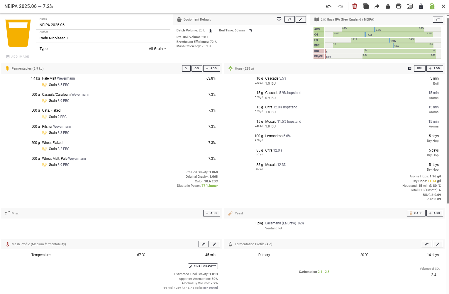449x294 pixels.
Task: Open Pale Malt Weyermann fermentable entry
Action: [58, 78]
